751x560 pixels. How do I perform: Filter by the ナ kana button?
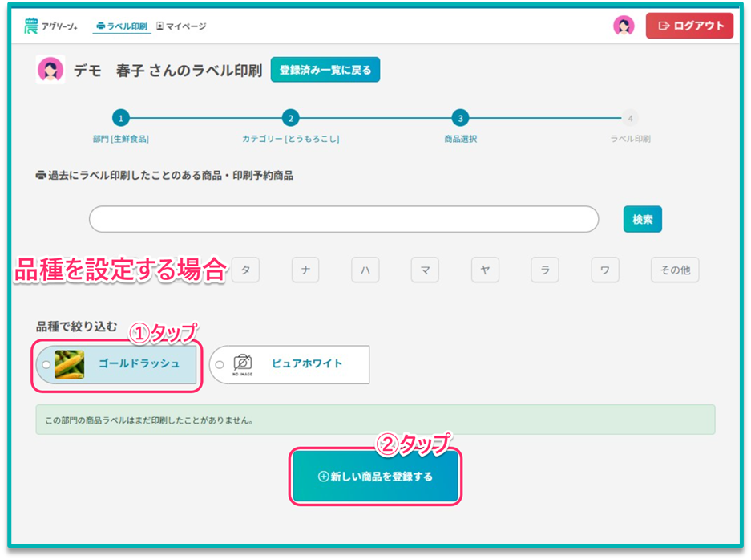coord(305,270)
